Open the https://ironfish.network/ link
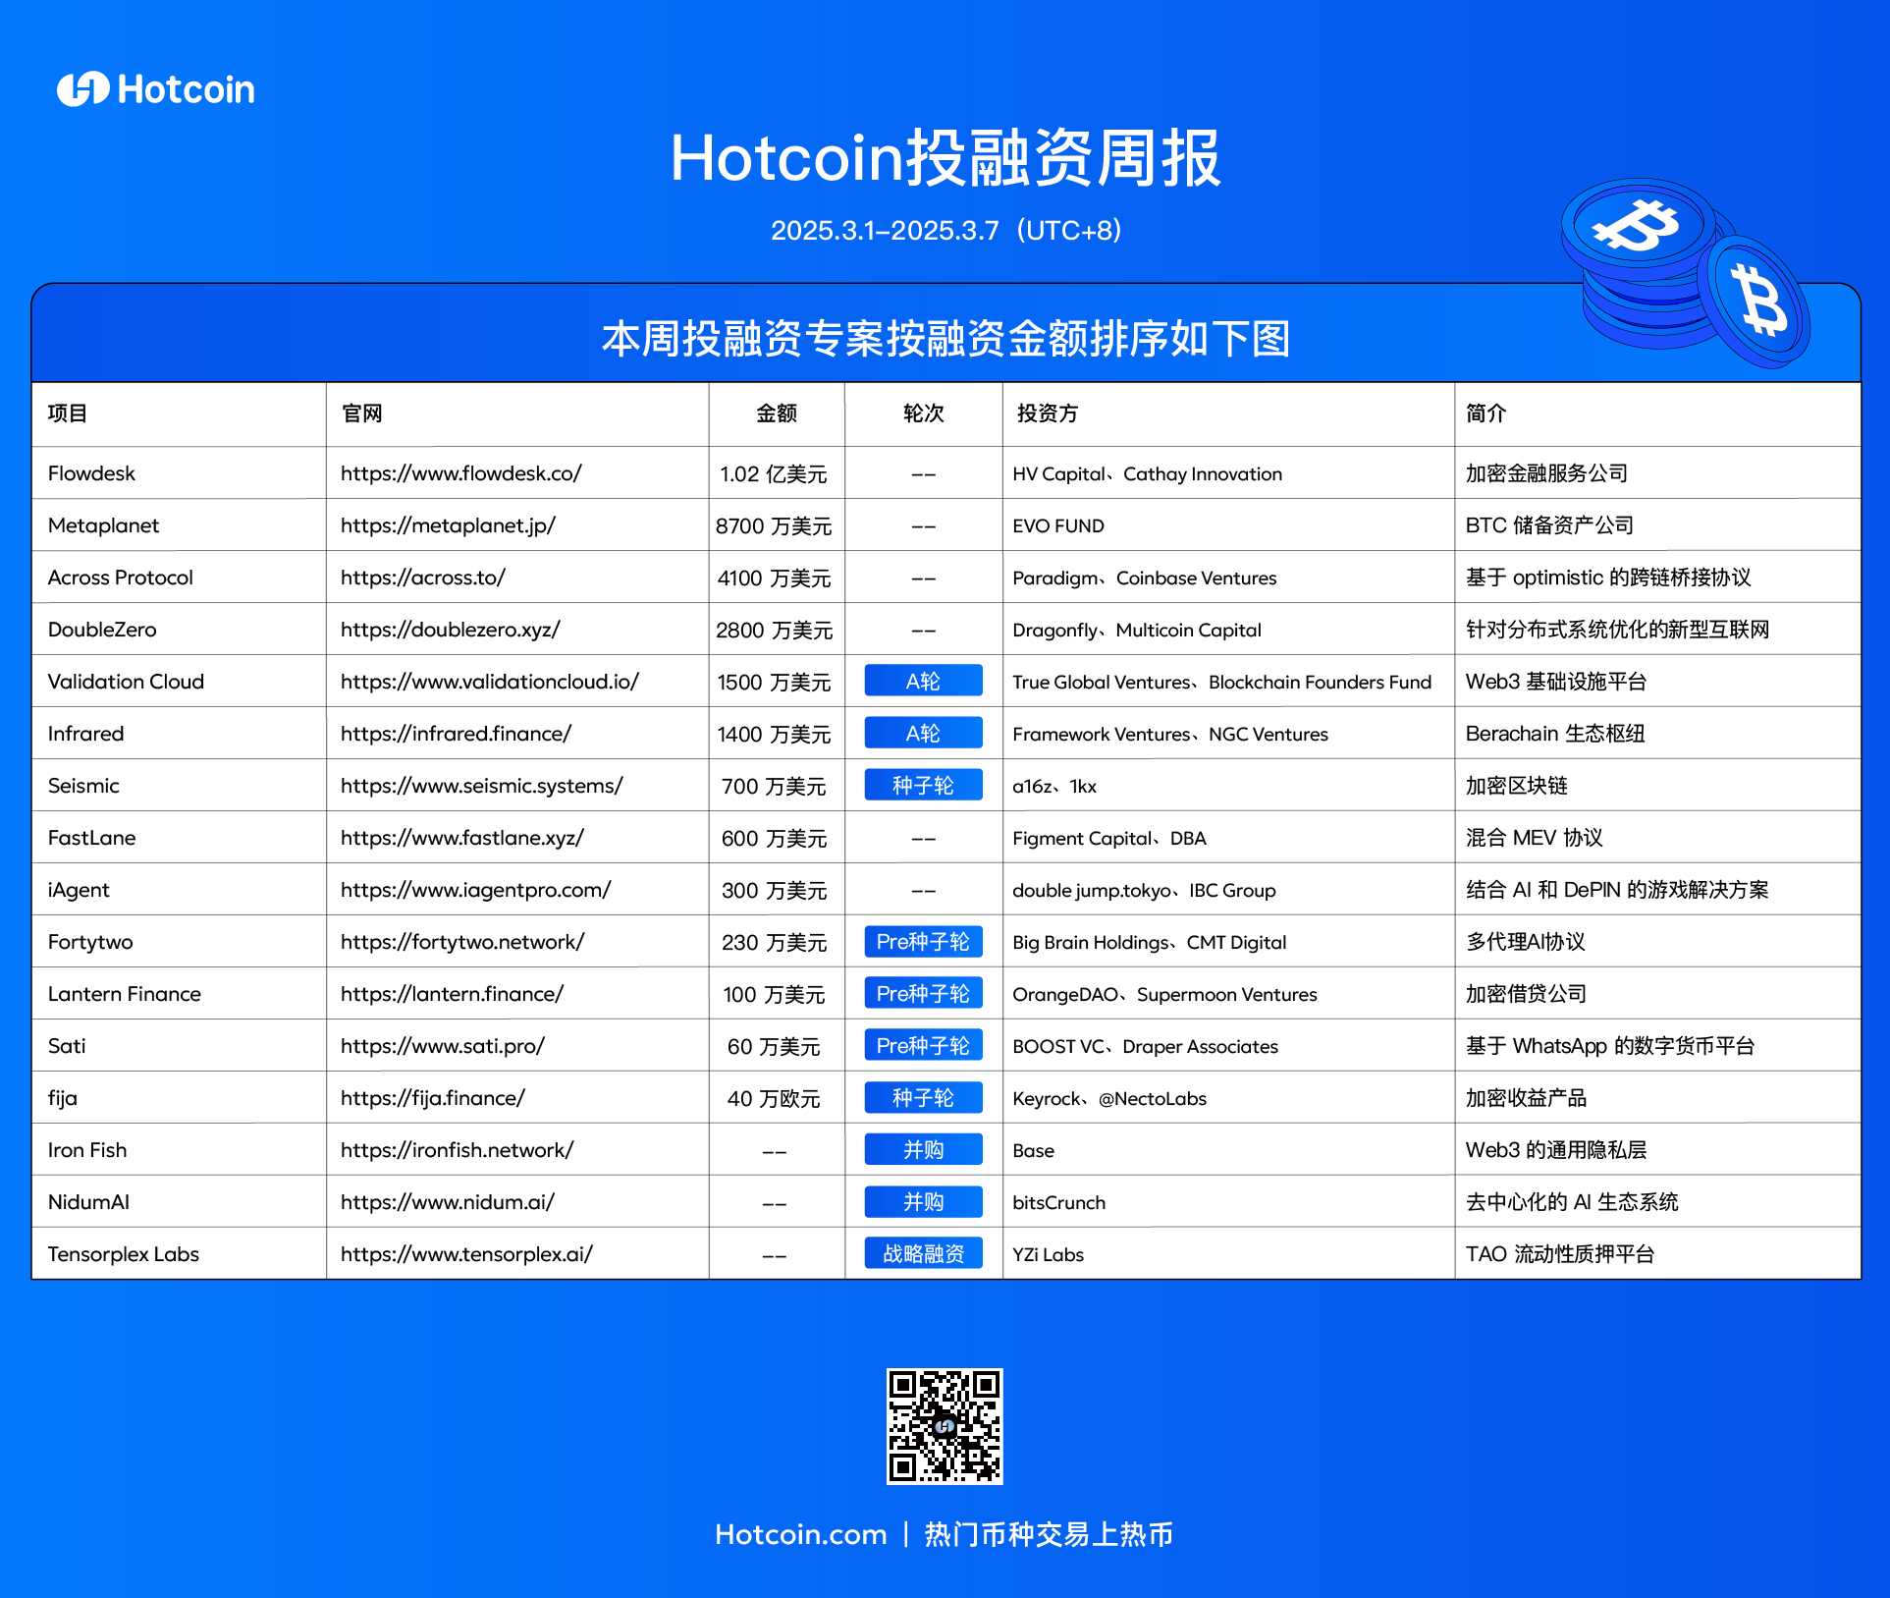The height and width of the screenshot is (1598, 1890). click(457, 1150)
